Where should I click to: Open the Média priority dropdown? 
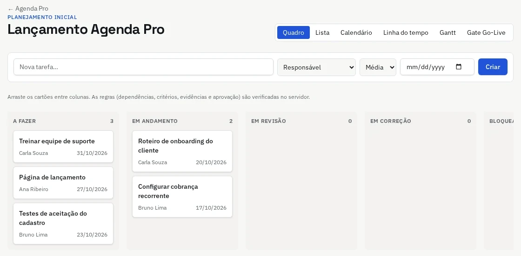tap(378, 67)
